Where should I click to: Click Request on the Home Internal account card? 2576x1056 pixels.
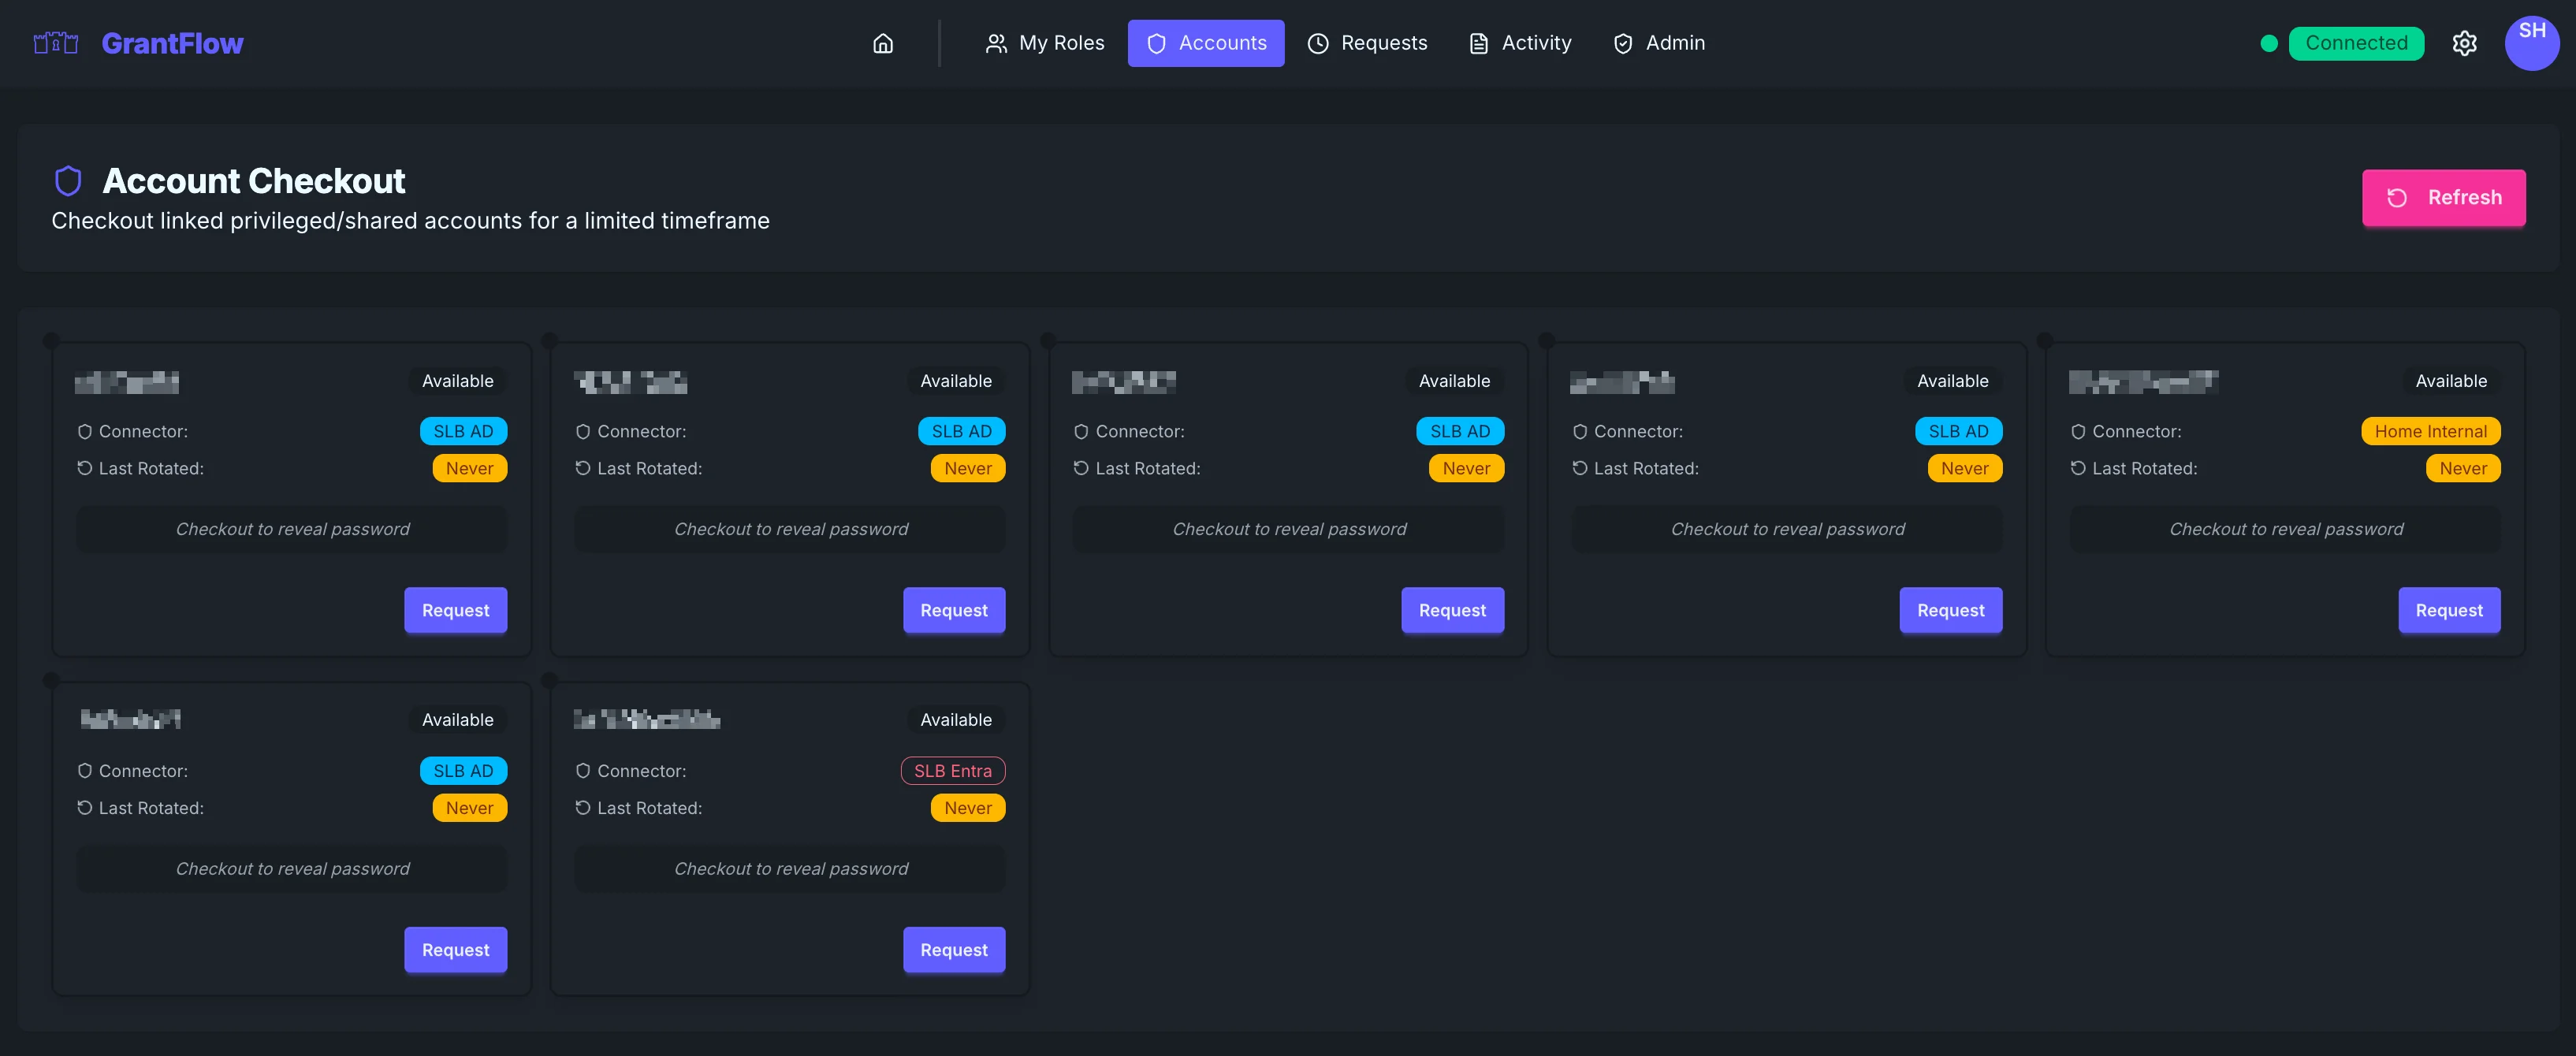(x=2449, y=610)
